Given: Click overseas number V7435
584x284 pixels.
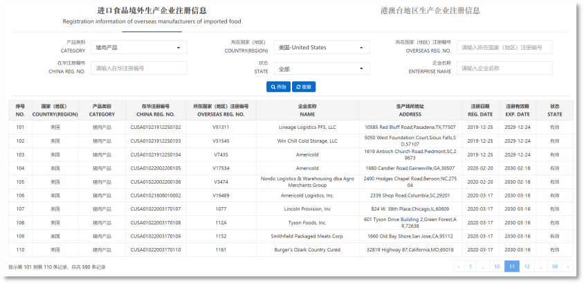Looking at the screenshot, I should click(x=221, y=154).
